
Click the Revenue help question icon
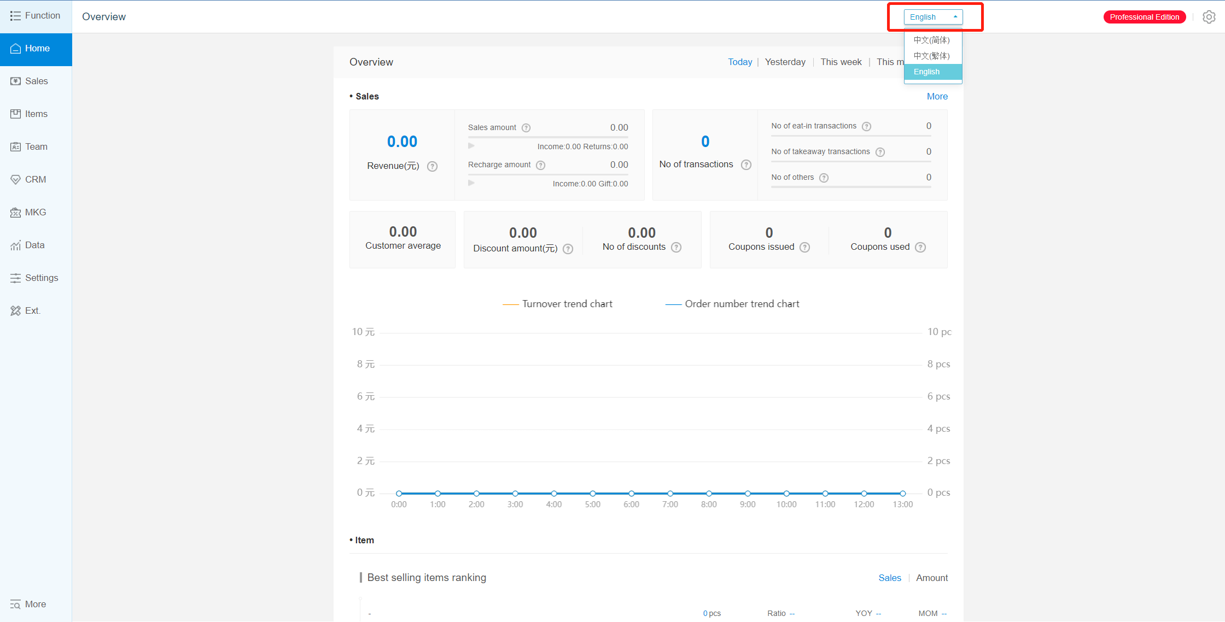click(x=432, y=166)
